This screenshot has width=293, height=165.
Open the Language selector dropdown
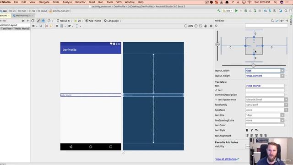(113, 21)
